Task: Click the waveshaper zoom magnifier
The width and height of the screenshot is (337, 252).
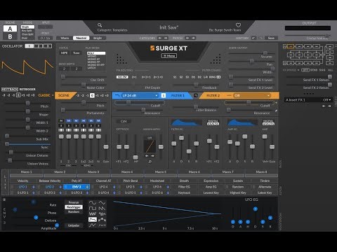Action: 150,162
